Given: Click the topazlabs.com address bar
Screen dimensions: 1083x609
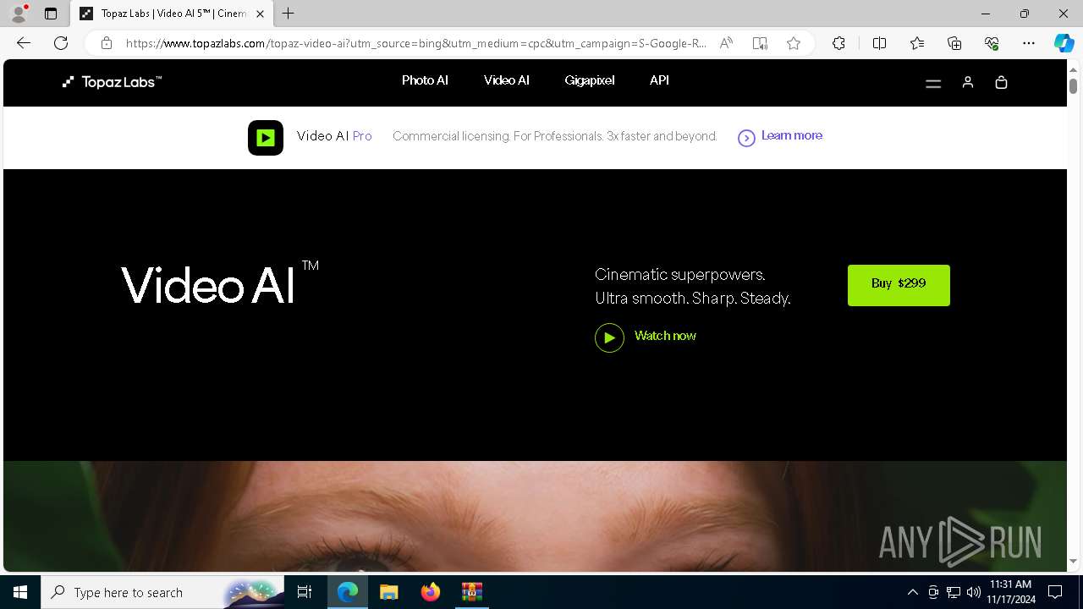Looking at the screenshot, I should (x=415, y=43).
